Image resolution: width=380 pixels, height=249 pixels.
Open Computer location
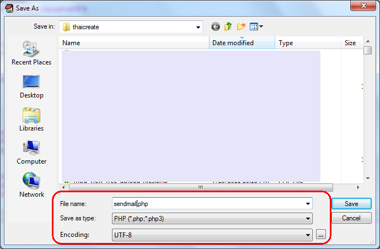[x=31, y=153]
